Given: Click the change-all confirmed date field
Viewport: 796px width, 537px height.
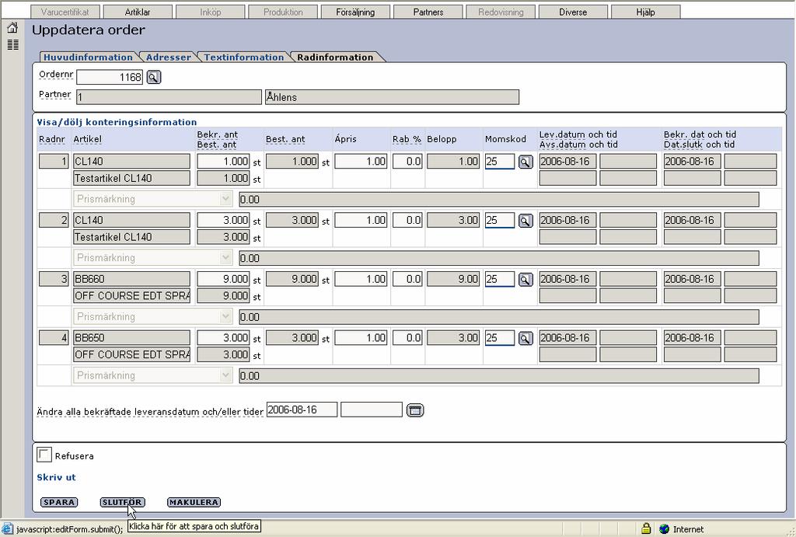Looking at the screenshot, I should [x=302, y=410].
